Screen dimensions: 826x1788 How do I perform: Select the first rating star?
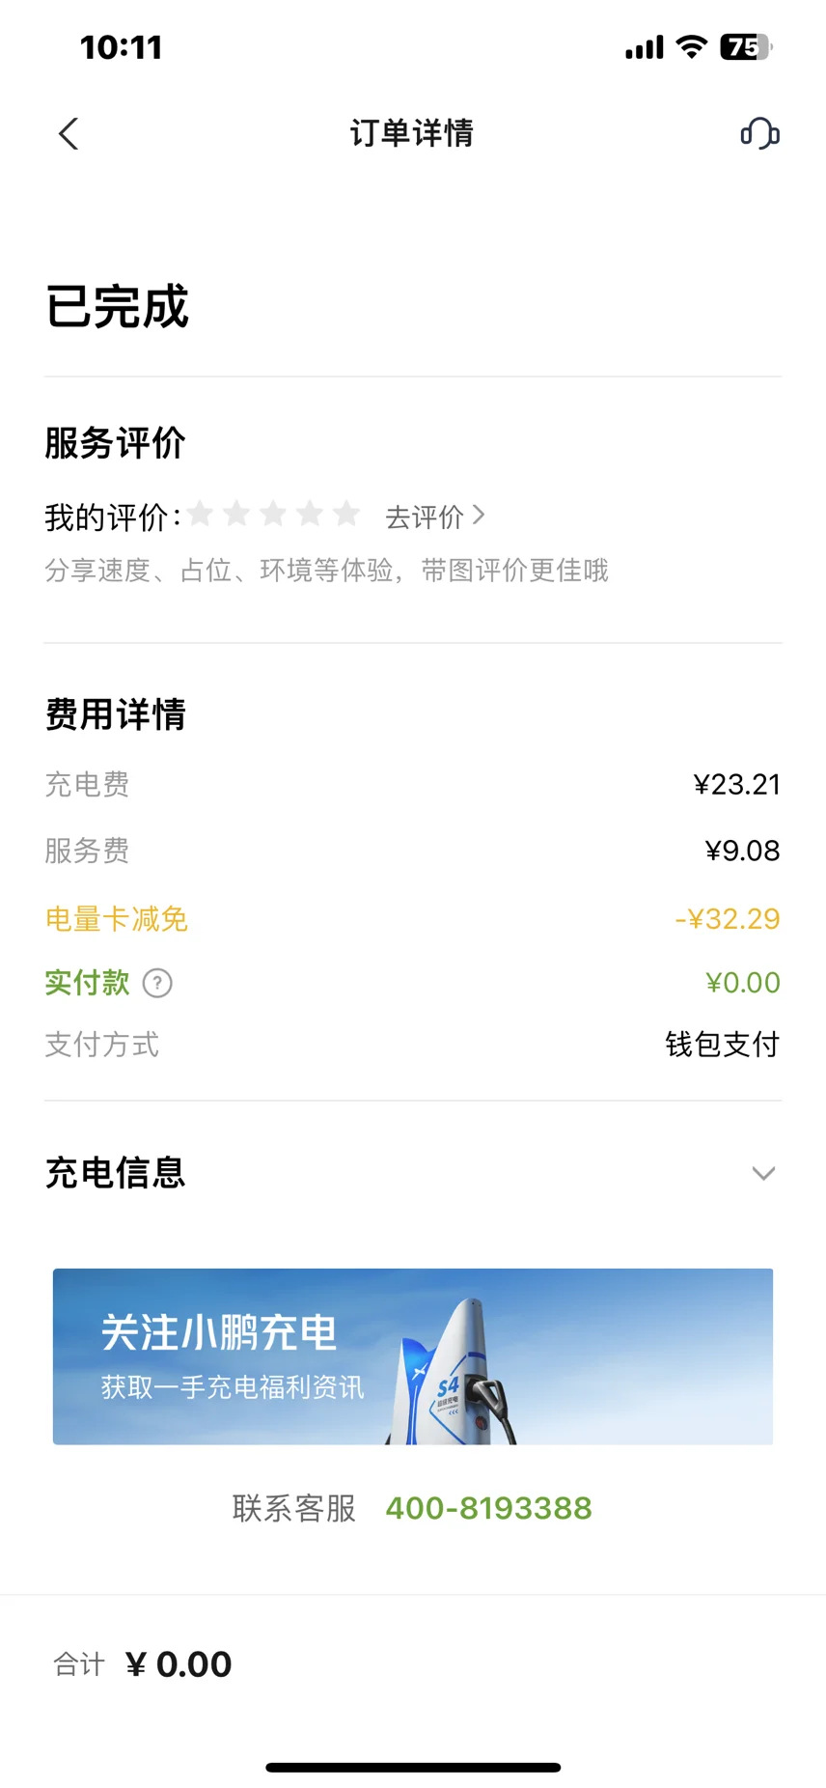tap(201, 515)
